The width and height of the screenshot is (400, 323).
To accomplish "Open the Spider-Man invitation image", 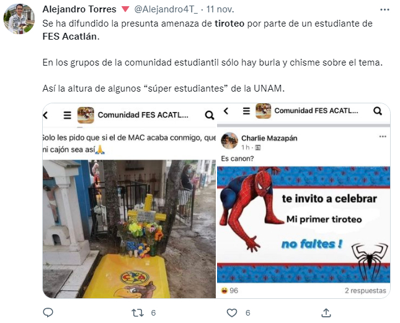I will 304,225.
